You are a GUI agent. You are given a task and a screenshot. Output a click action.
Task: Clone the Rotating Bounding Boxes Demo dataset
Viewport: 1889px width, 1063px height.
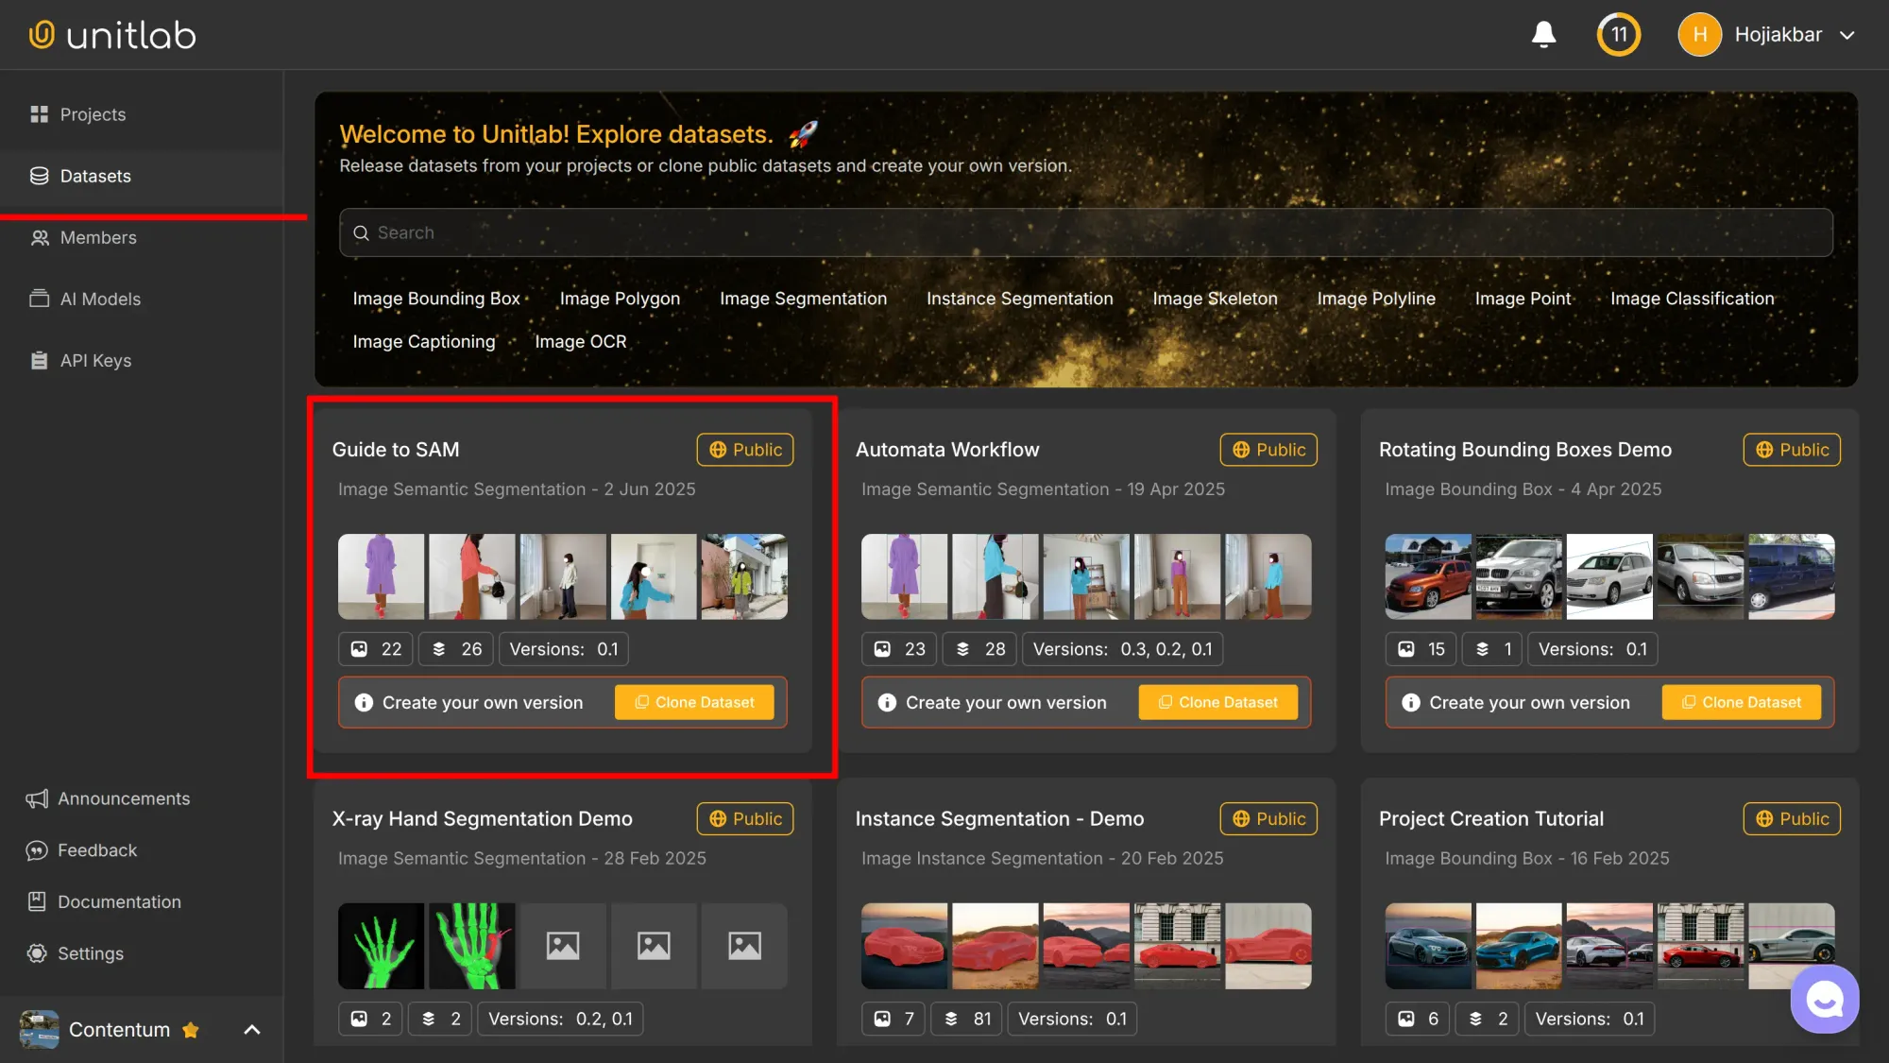pyautogui.click(x=1741, y=703)
